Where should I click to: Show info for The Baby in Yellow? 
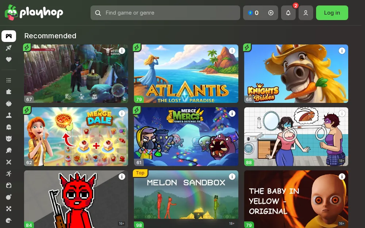[342, 177]
